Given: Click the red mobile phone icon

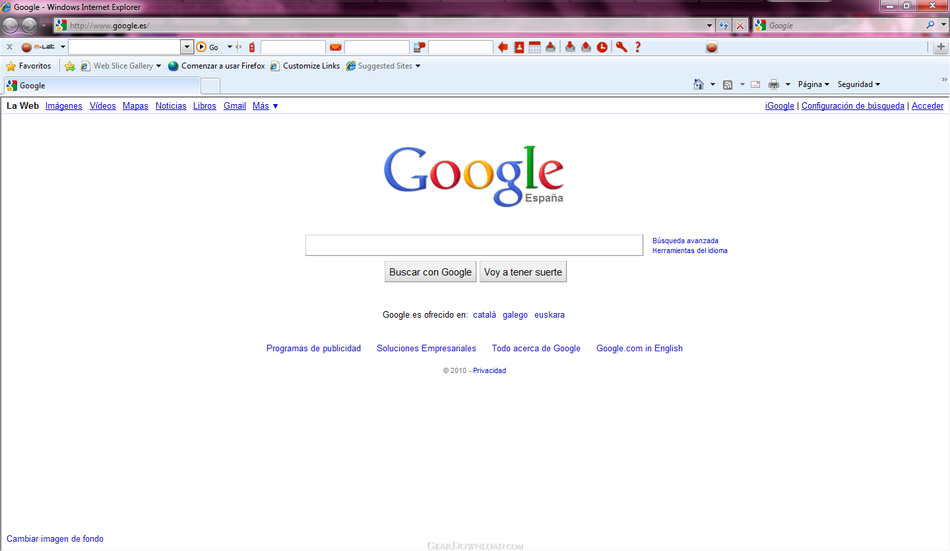Looking at the screenshot, I should [x=251, y=47].
